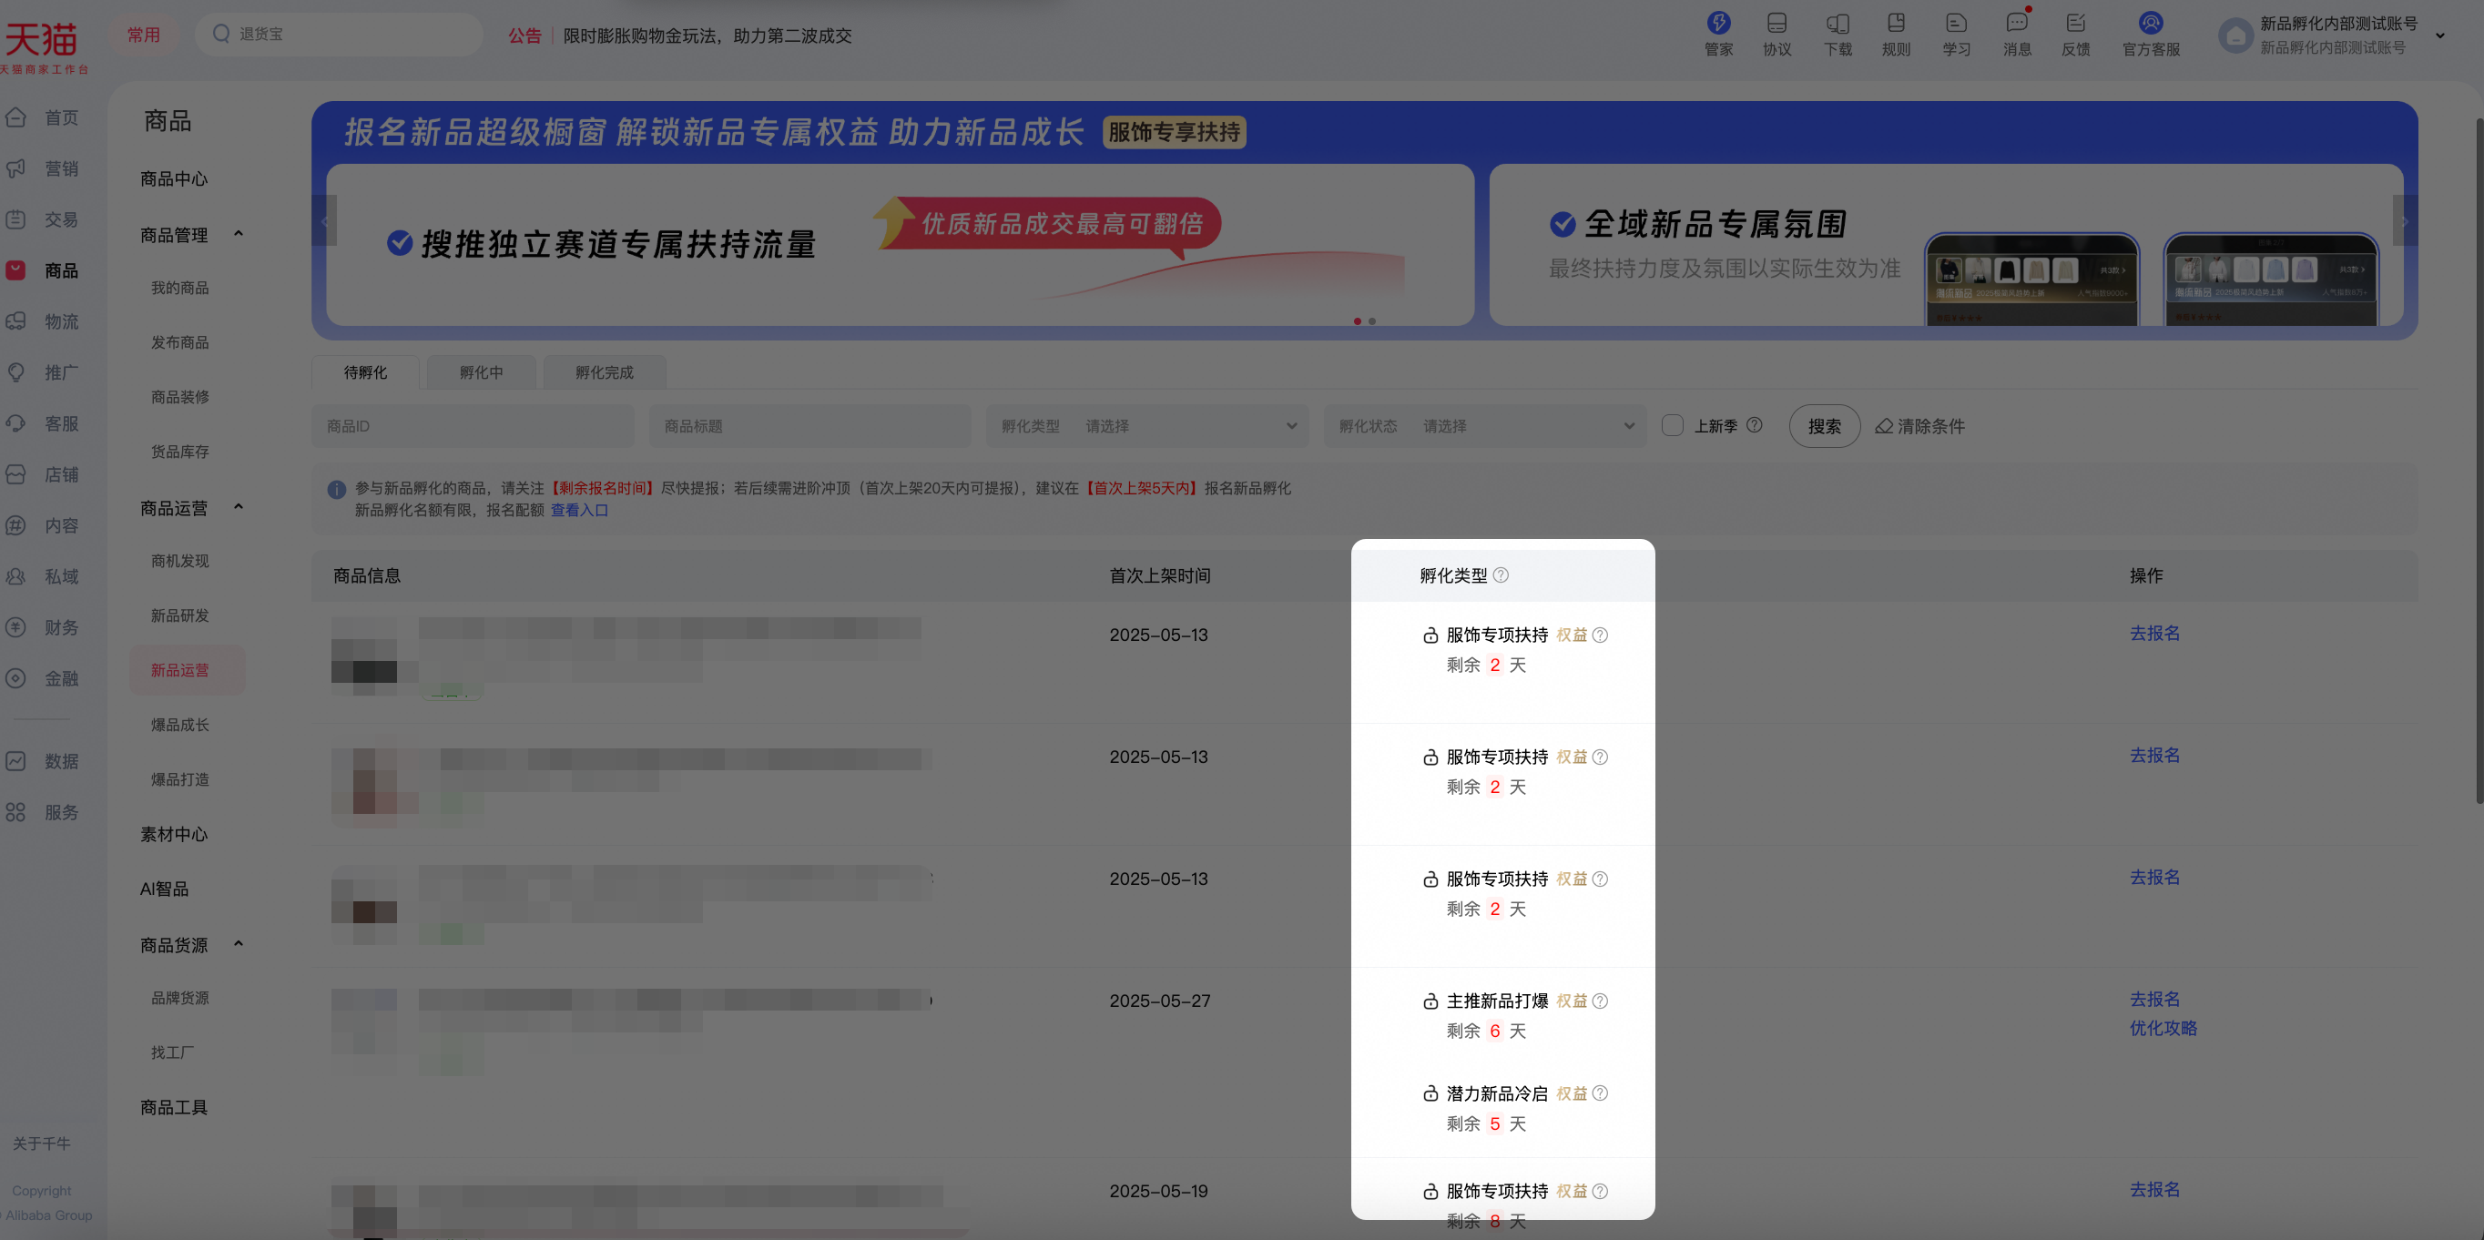Focus the 商品ID input field
The height and width of the screenshot is (1240, 2484).
473,426
